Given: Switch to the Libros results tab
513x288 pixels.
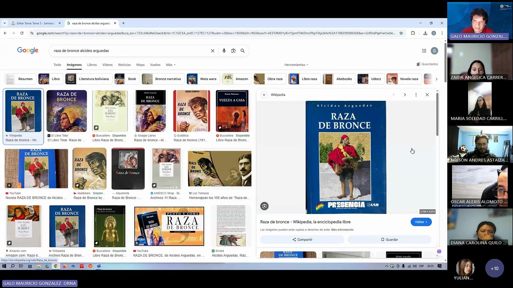Looking at the screenshot, I should click(x=92, y=65).
